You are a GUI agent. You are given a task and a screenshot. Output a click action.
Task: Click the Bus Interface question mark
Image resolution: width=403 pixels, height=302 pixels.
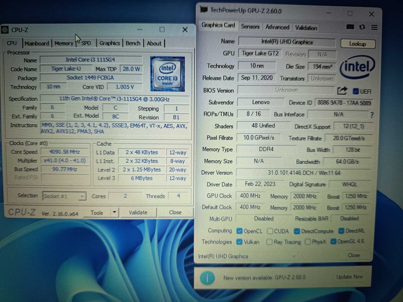coord(371,115)
